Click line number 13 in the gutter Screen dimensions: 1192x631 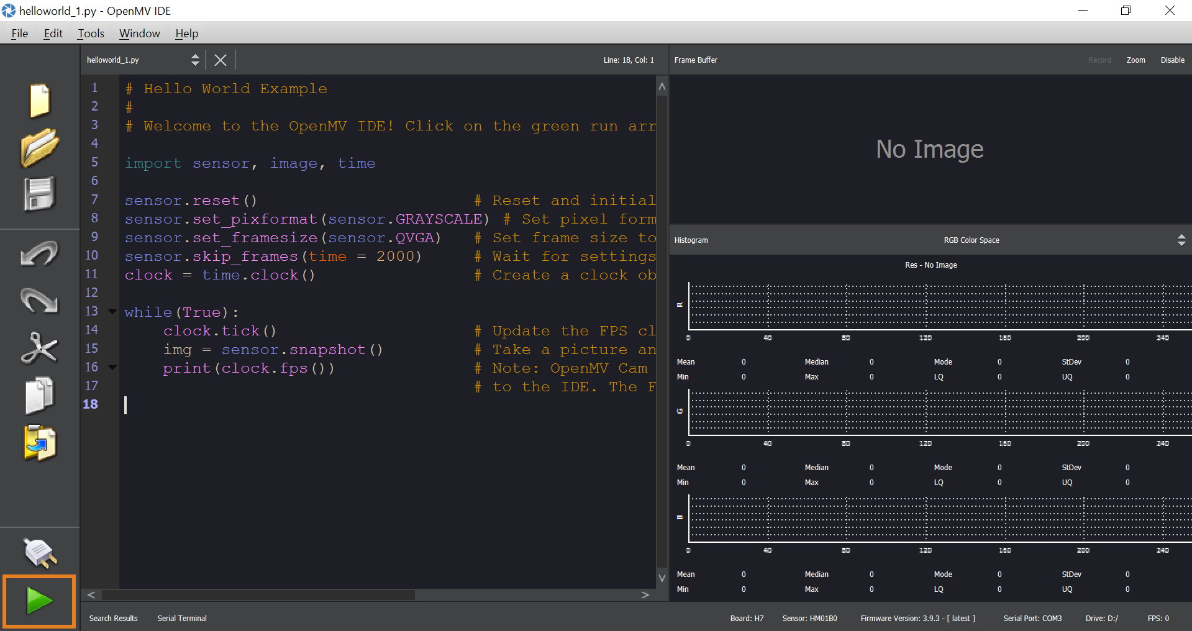tap(92, 311)
